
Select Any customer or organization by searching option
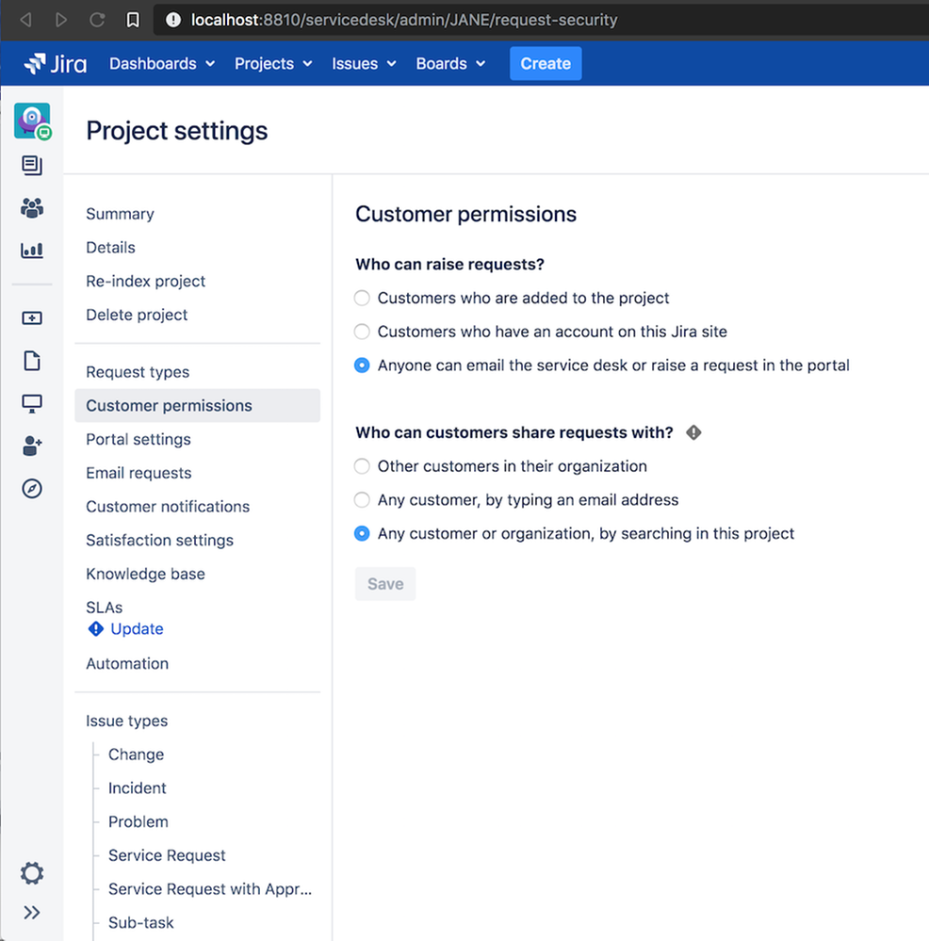pos(362,533)
